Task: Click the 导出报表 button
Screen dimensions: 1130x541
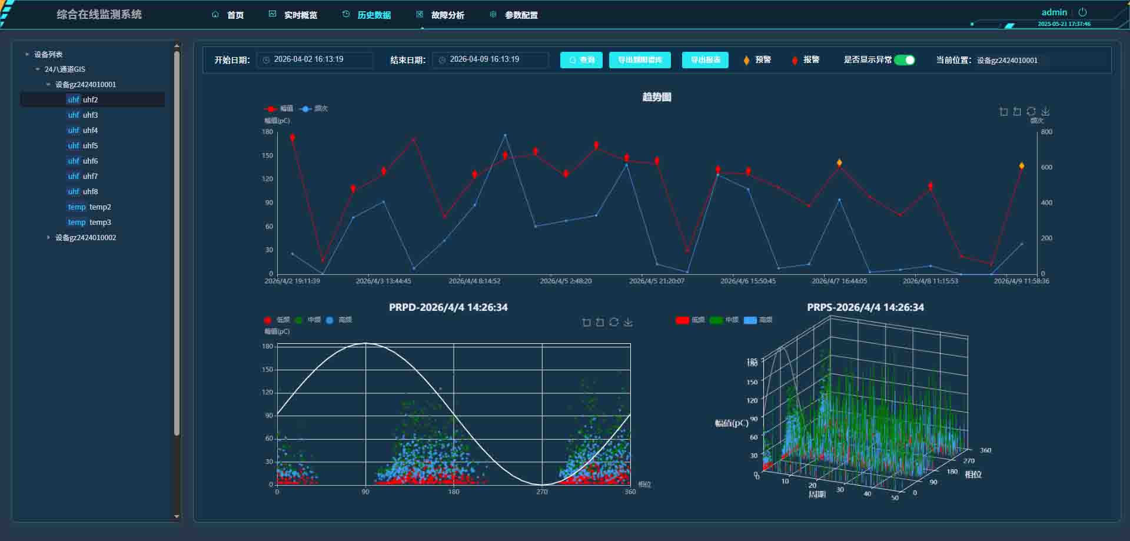Action: pyautogui.click(x=705, y=60)
